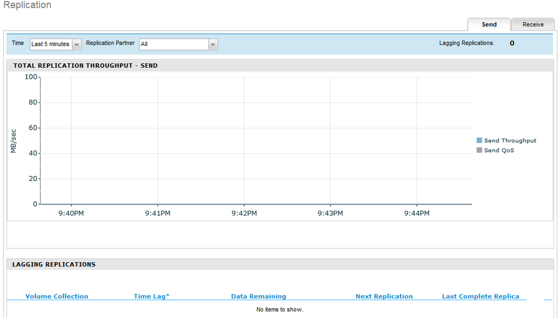The width and height of the screenshot is (560, 318).
Task: Click the "No items to show" message
Action: tap(279, 310)
